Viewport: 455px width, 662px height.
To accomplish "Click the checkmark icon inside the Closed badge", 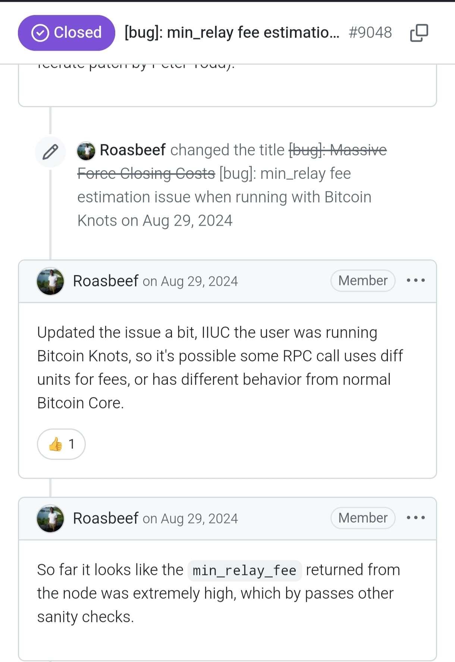I will coord(40,33).
